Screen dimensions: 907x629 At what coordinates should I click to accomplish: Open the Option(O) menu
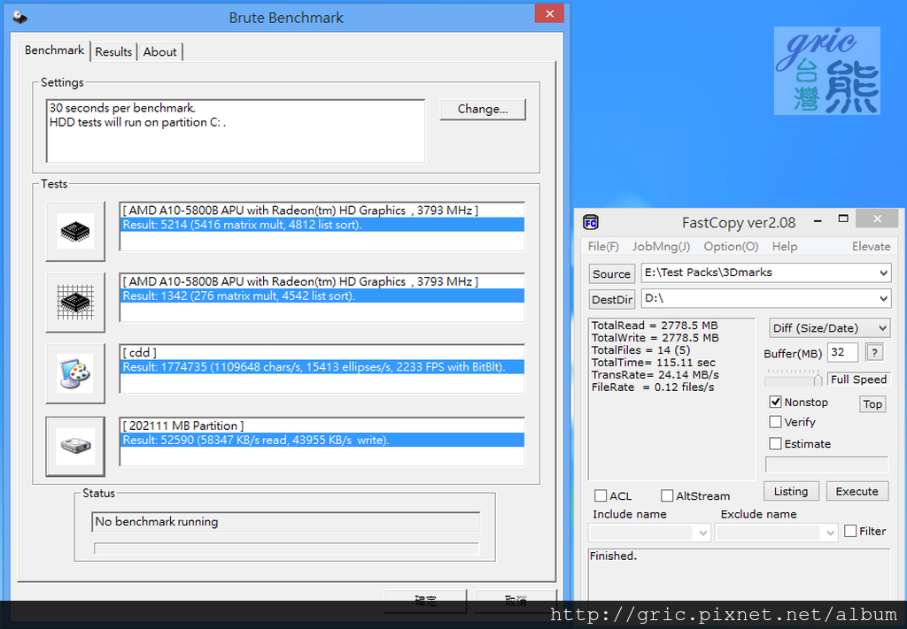[731, 247]
